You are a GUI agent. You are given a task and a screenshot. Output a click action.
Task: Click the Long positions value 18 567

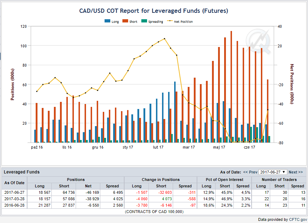pos(44,192)
